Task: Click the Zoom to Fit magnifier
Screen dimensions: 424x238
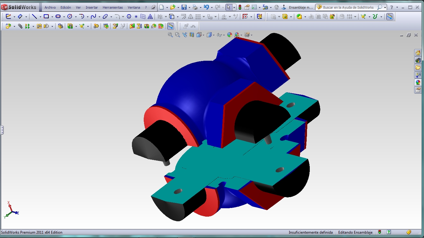Action: point(170,35)
